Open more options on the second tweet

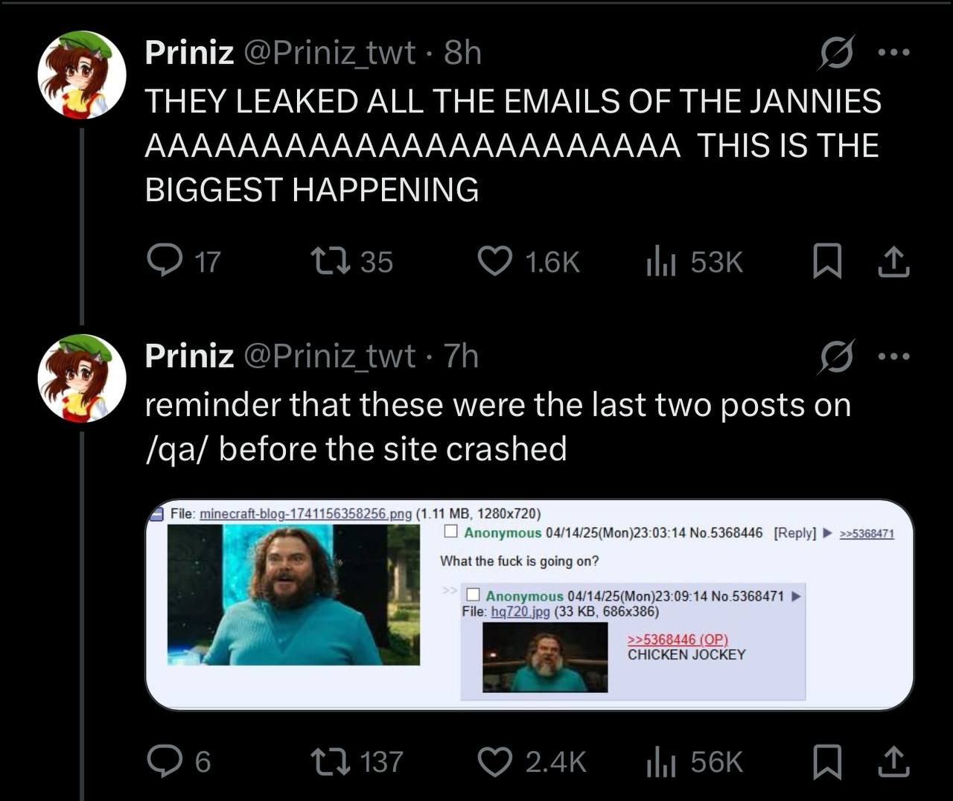[x=893, y=357]
